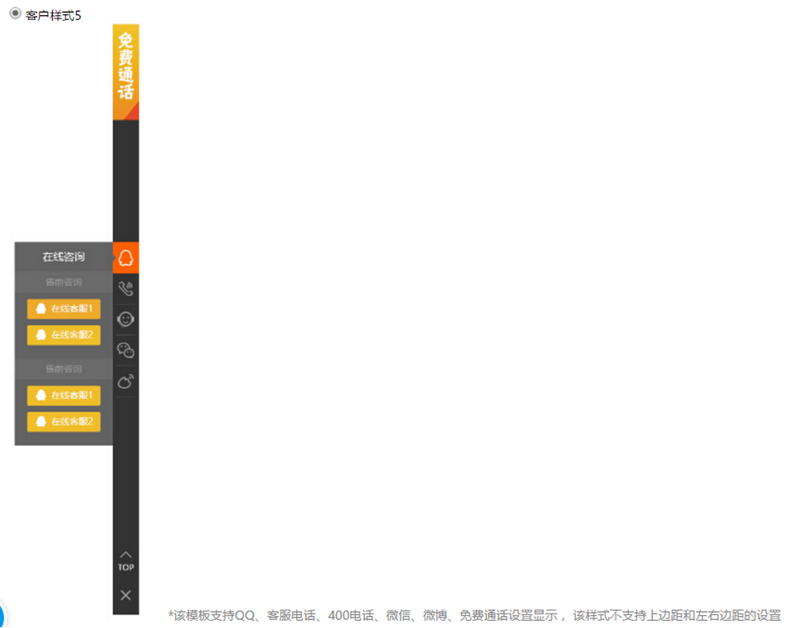Click the telephone handset icon
Viewport: 799px width, 628px height.
(125, 288)
